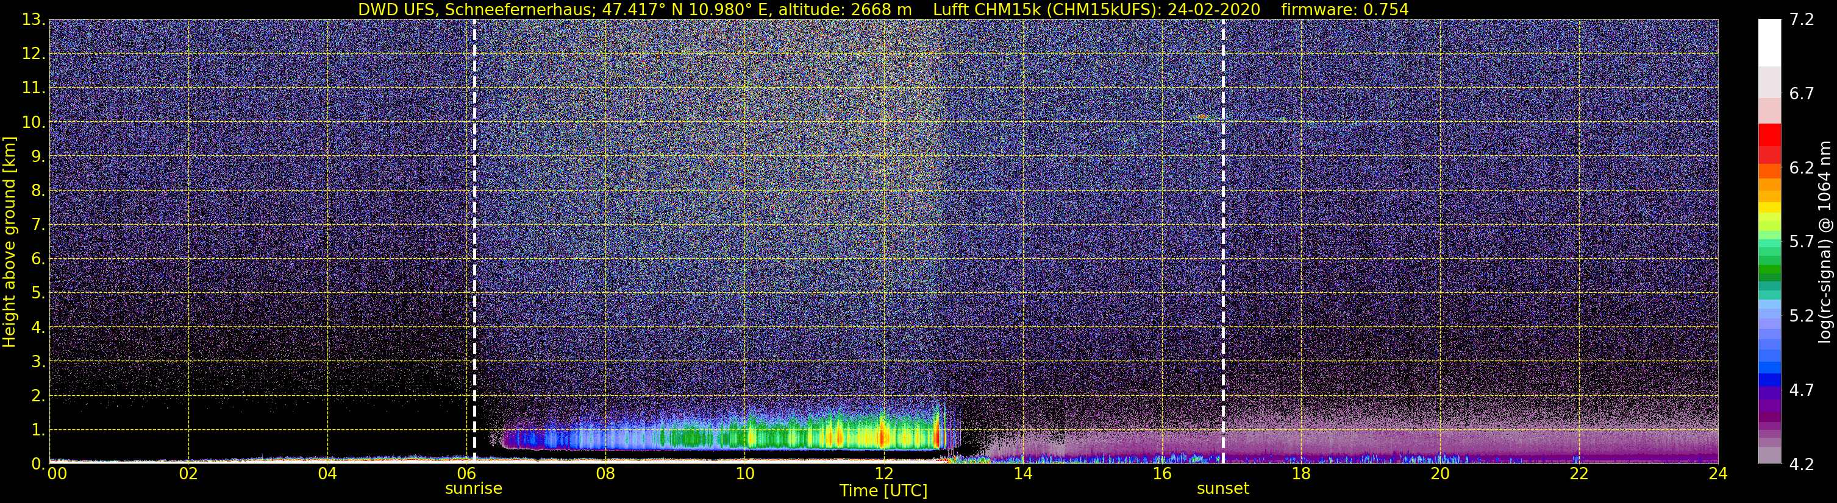Click the height tick label '3.'
Screen dimensions: 1837x503
pos(37,361)
